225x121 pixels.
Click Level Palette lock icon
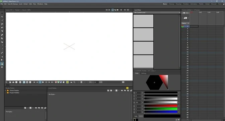pos(131,90)
